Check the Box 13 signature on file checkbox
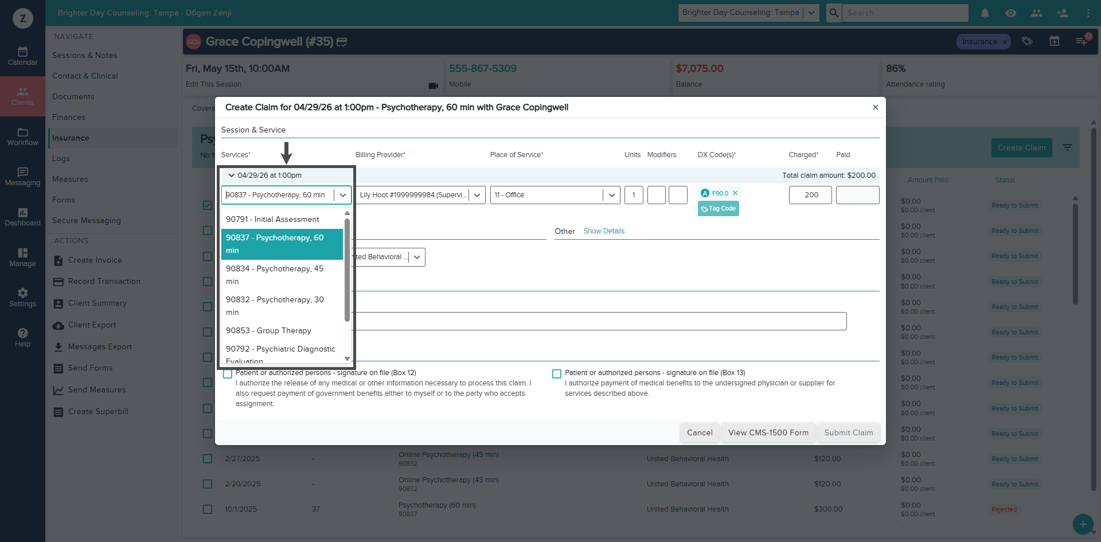The height and width of the screenshot is (542, 1101). coord(556,374)
